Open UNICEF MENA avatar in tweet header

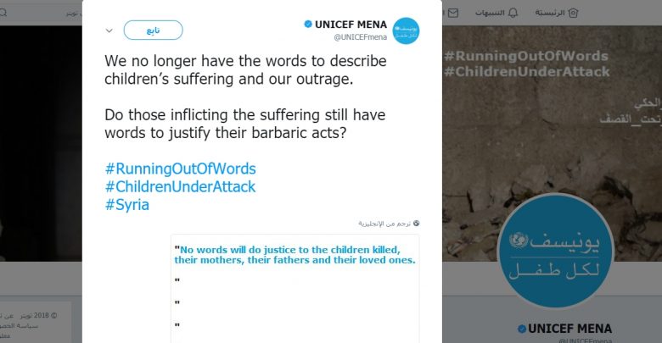coord(406,31)
